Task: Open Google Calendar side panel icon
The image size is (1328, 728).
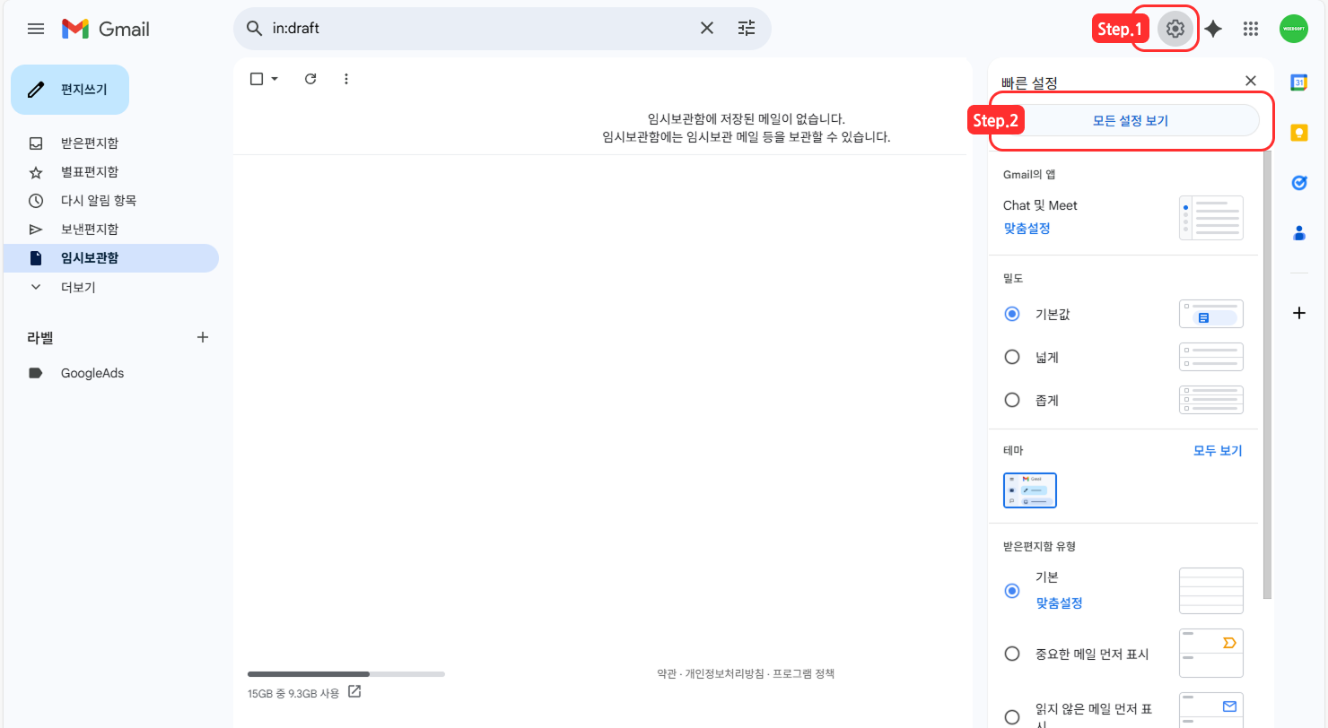Action: (1298, 82)
